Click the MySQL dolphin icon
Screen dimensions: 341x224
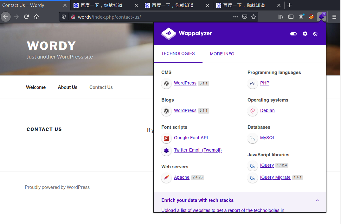pos(253,138)
